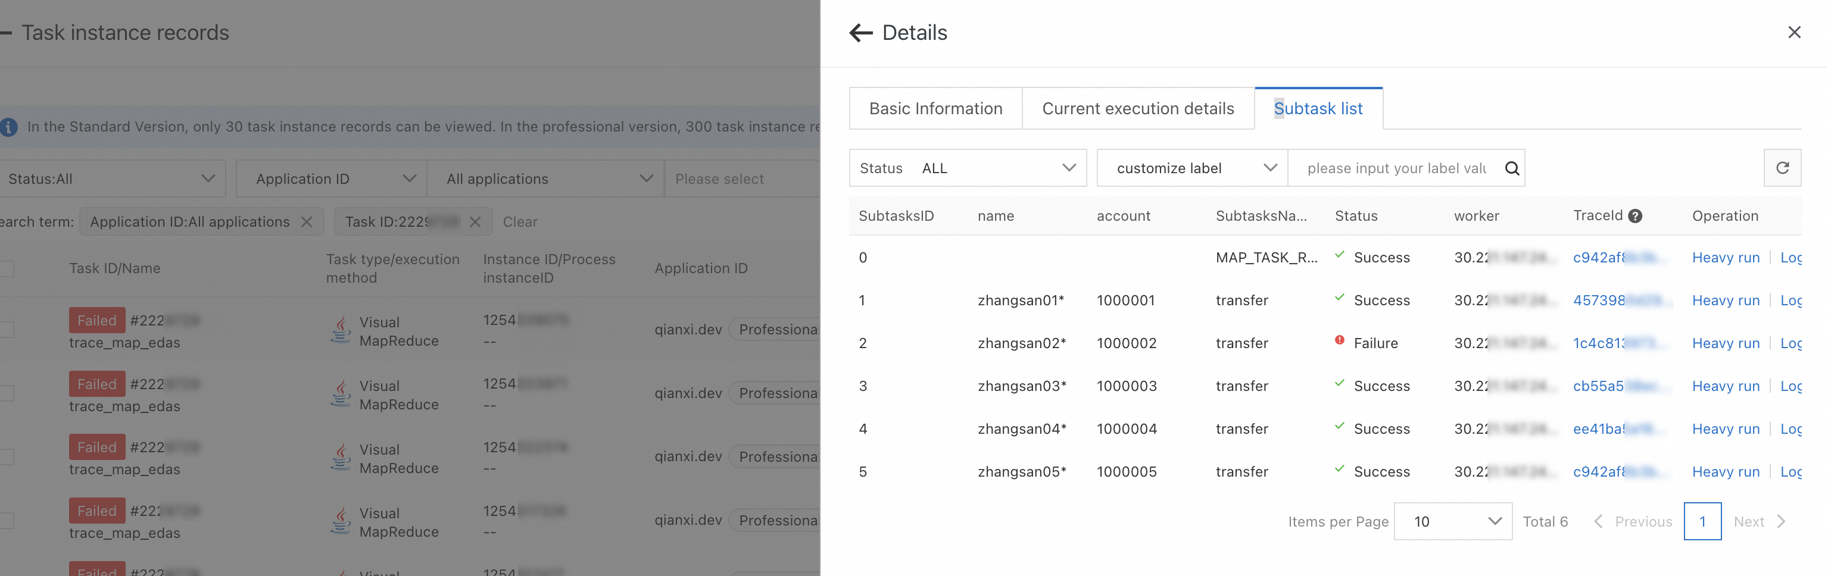Image resolution: width=1828 pixels, height=576 pixels.
Task: Click the search magnifier icon for label
Action: coord(1511,168)
